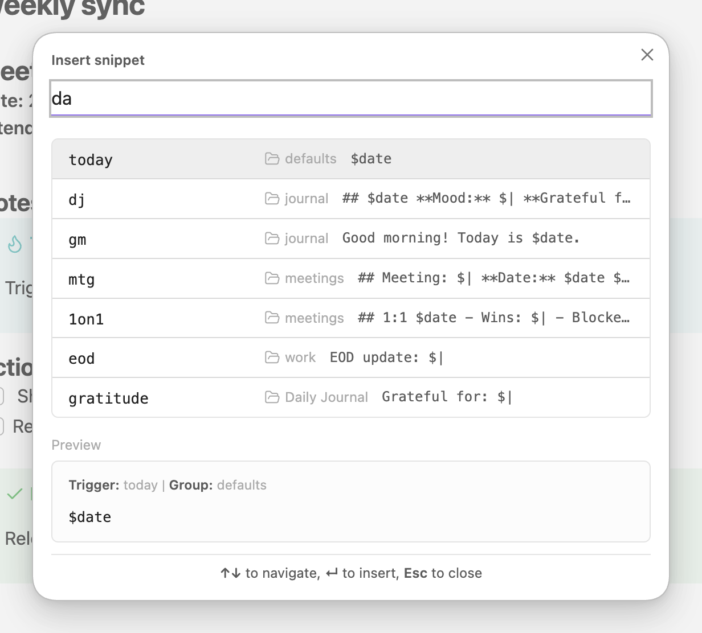
Task: Click the return-key insert hint icon
Action: (x=332, y=573)
